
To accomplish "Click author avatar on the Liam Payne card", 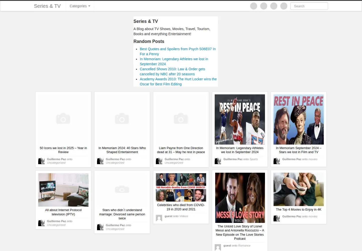I will 159,161.
